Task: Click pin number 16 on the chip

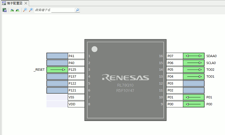Action: click(161, 56)
